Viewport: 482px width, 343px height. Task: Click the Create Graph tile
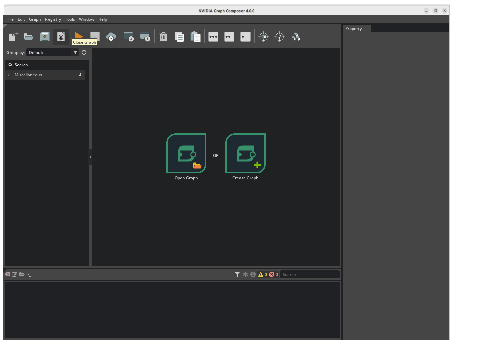click(x=245, y=154)
